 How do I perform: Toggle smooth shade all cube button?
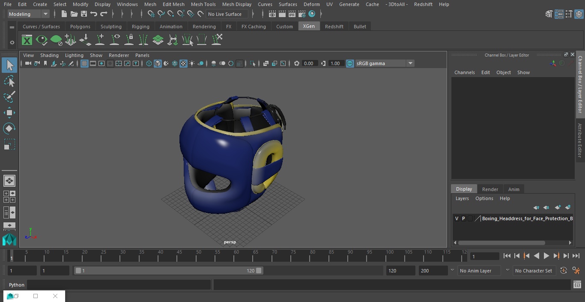(x=158, y=63)
